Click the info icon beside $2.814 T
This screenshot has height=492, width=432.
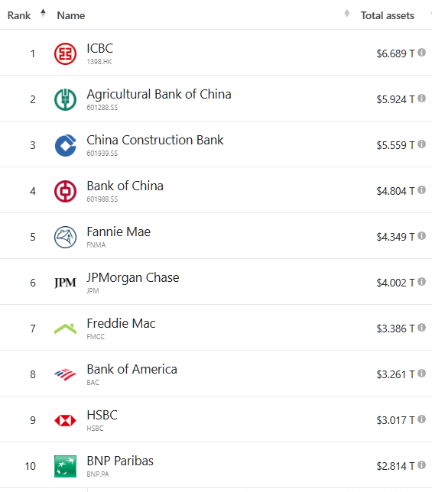(421, 465)
